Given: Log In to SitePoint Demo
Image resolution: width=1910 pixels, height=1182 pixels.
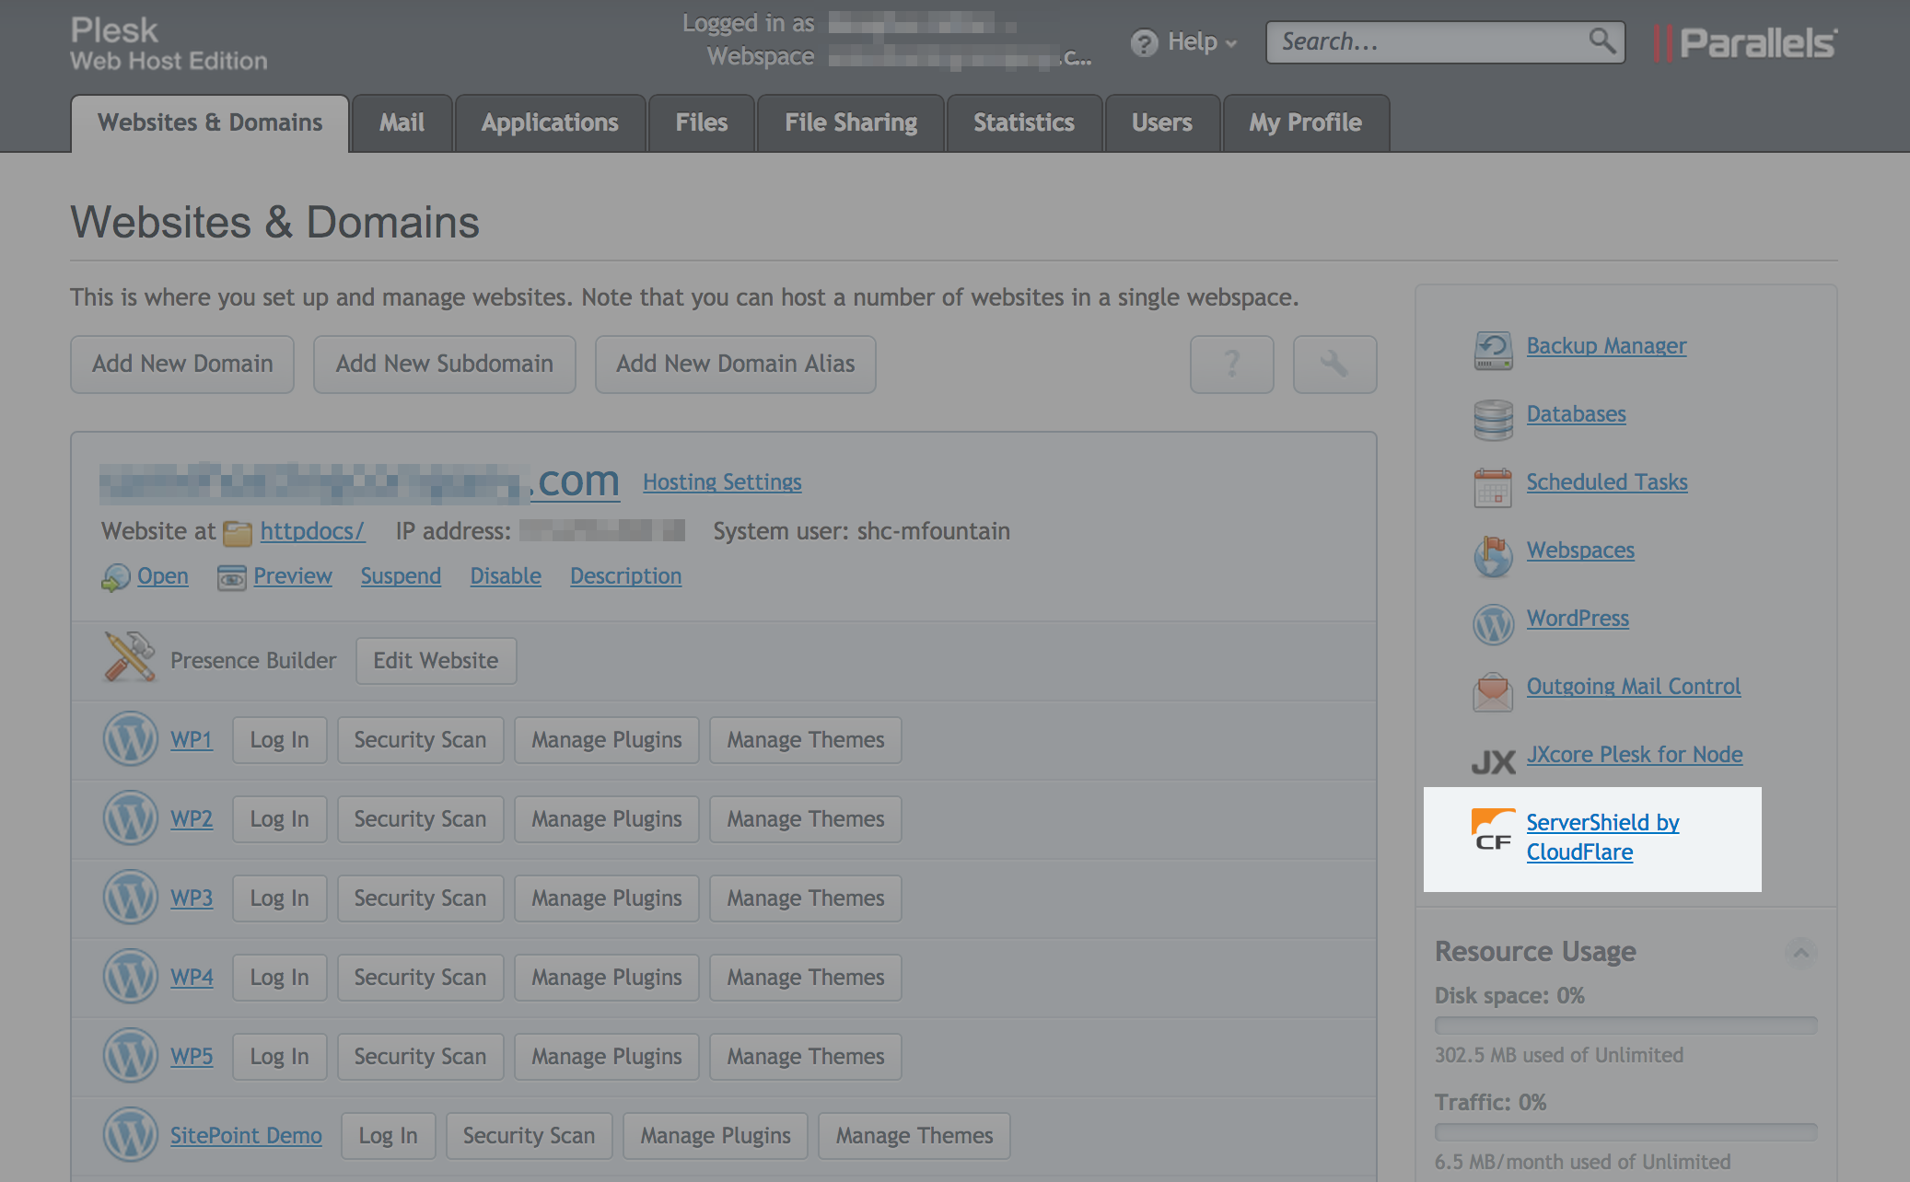Looking at the screenshot, I should [x=388, y=1136].
